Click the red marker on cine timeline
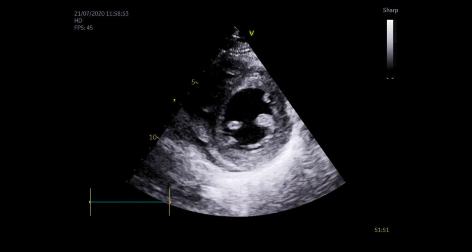472x252 pixels. coord(170,202)
